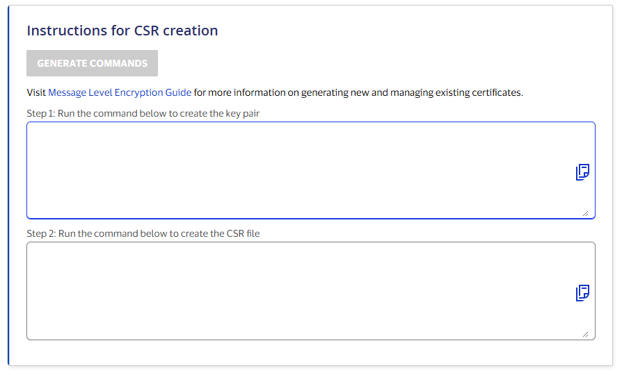Focus the Step 1 key pair text box

coord(292,170)
